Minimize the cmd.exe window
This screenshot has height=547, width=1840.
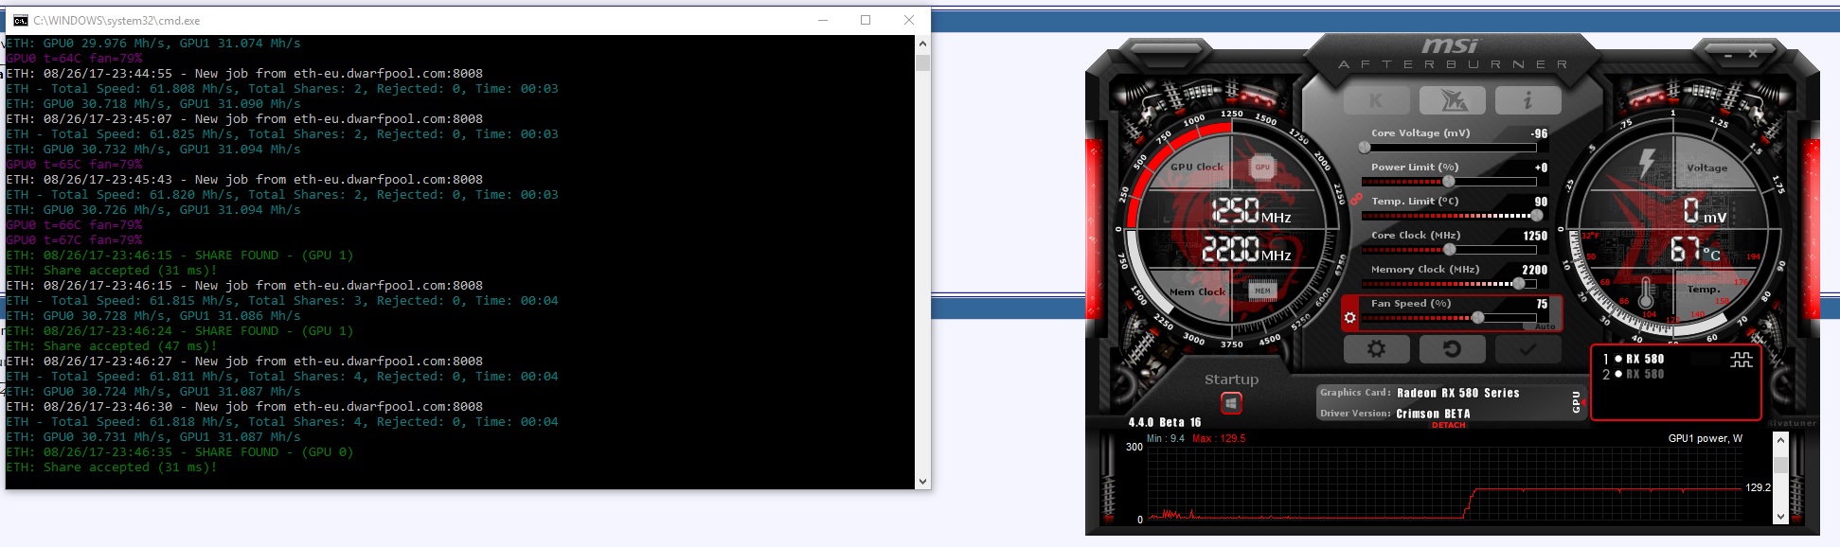click(822, 20)
